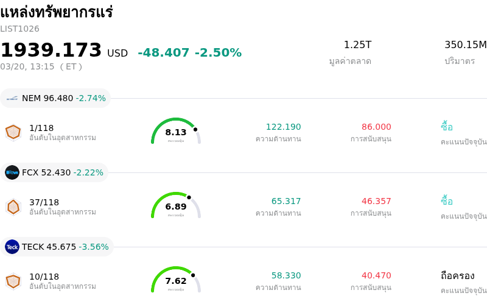Click the ซื้อ rating in the FCX row
487x304 pixels.
[447, 201]
